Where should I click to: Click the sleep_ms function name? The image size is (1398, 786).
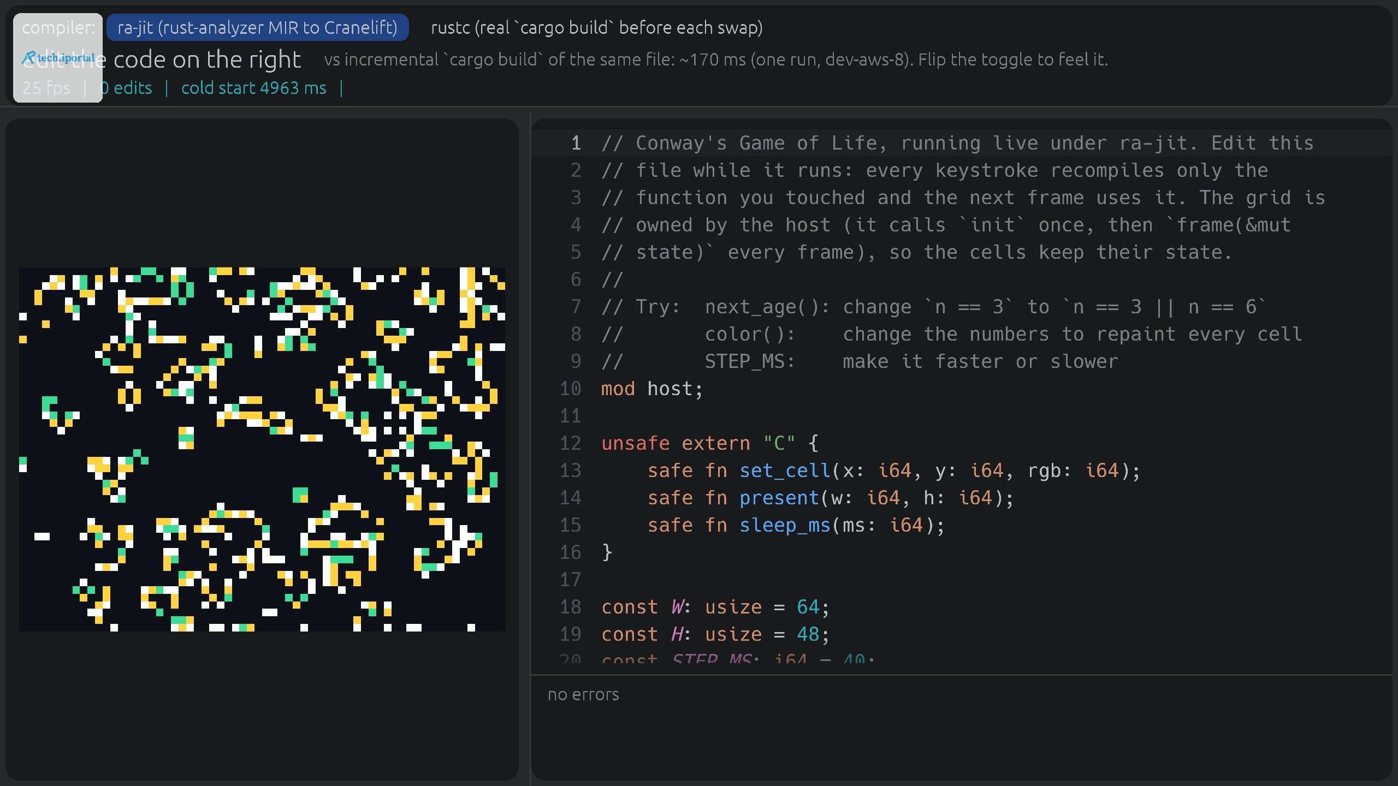coord(785,525)
